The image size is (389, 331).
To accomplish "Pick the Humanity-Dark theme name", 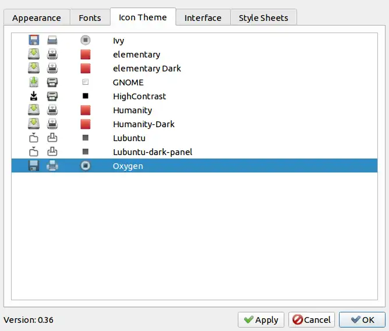I will pyautogui.click(x=144, y=124).
